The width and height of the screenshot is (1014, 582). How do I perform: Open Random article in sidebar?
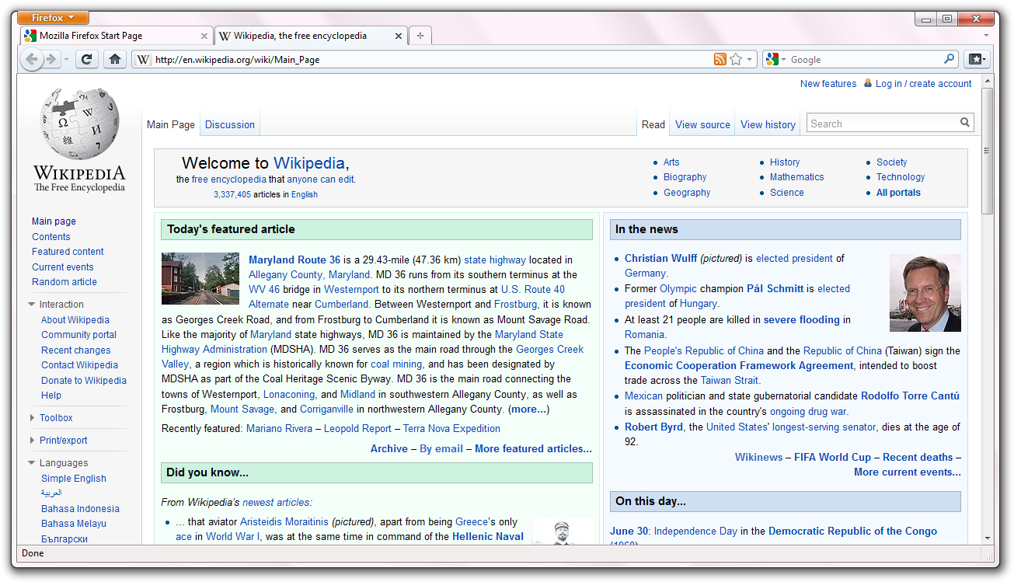tap(64, 282)
